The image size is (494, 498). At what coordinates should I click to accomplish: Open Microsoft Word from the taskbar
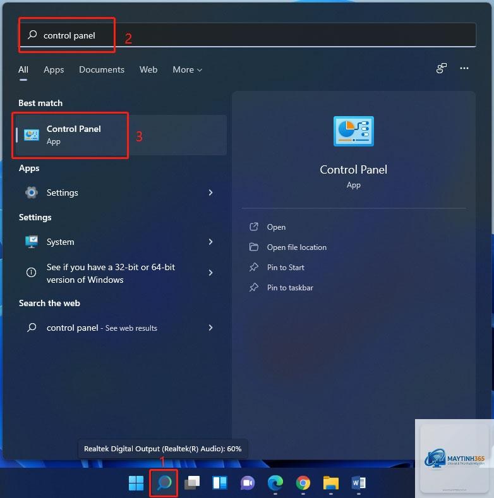(359, 483)
